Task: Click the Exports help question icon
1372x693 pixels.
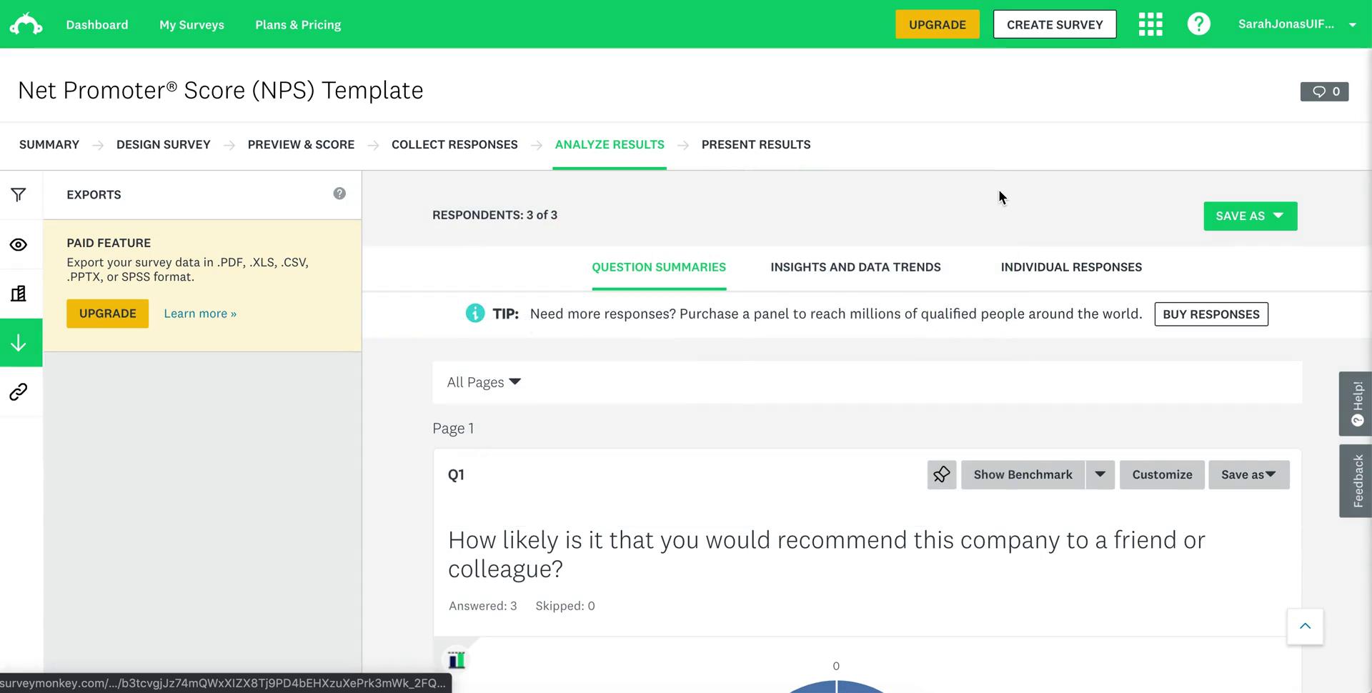Action: (339, 194)
